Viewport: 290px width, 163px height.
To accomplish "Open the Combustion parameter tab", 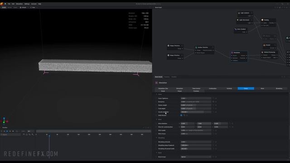I will (213, 89).
